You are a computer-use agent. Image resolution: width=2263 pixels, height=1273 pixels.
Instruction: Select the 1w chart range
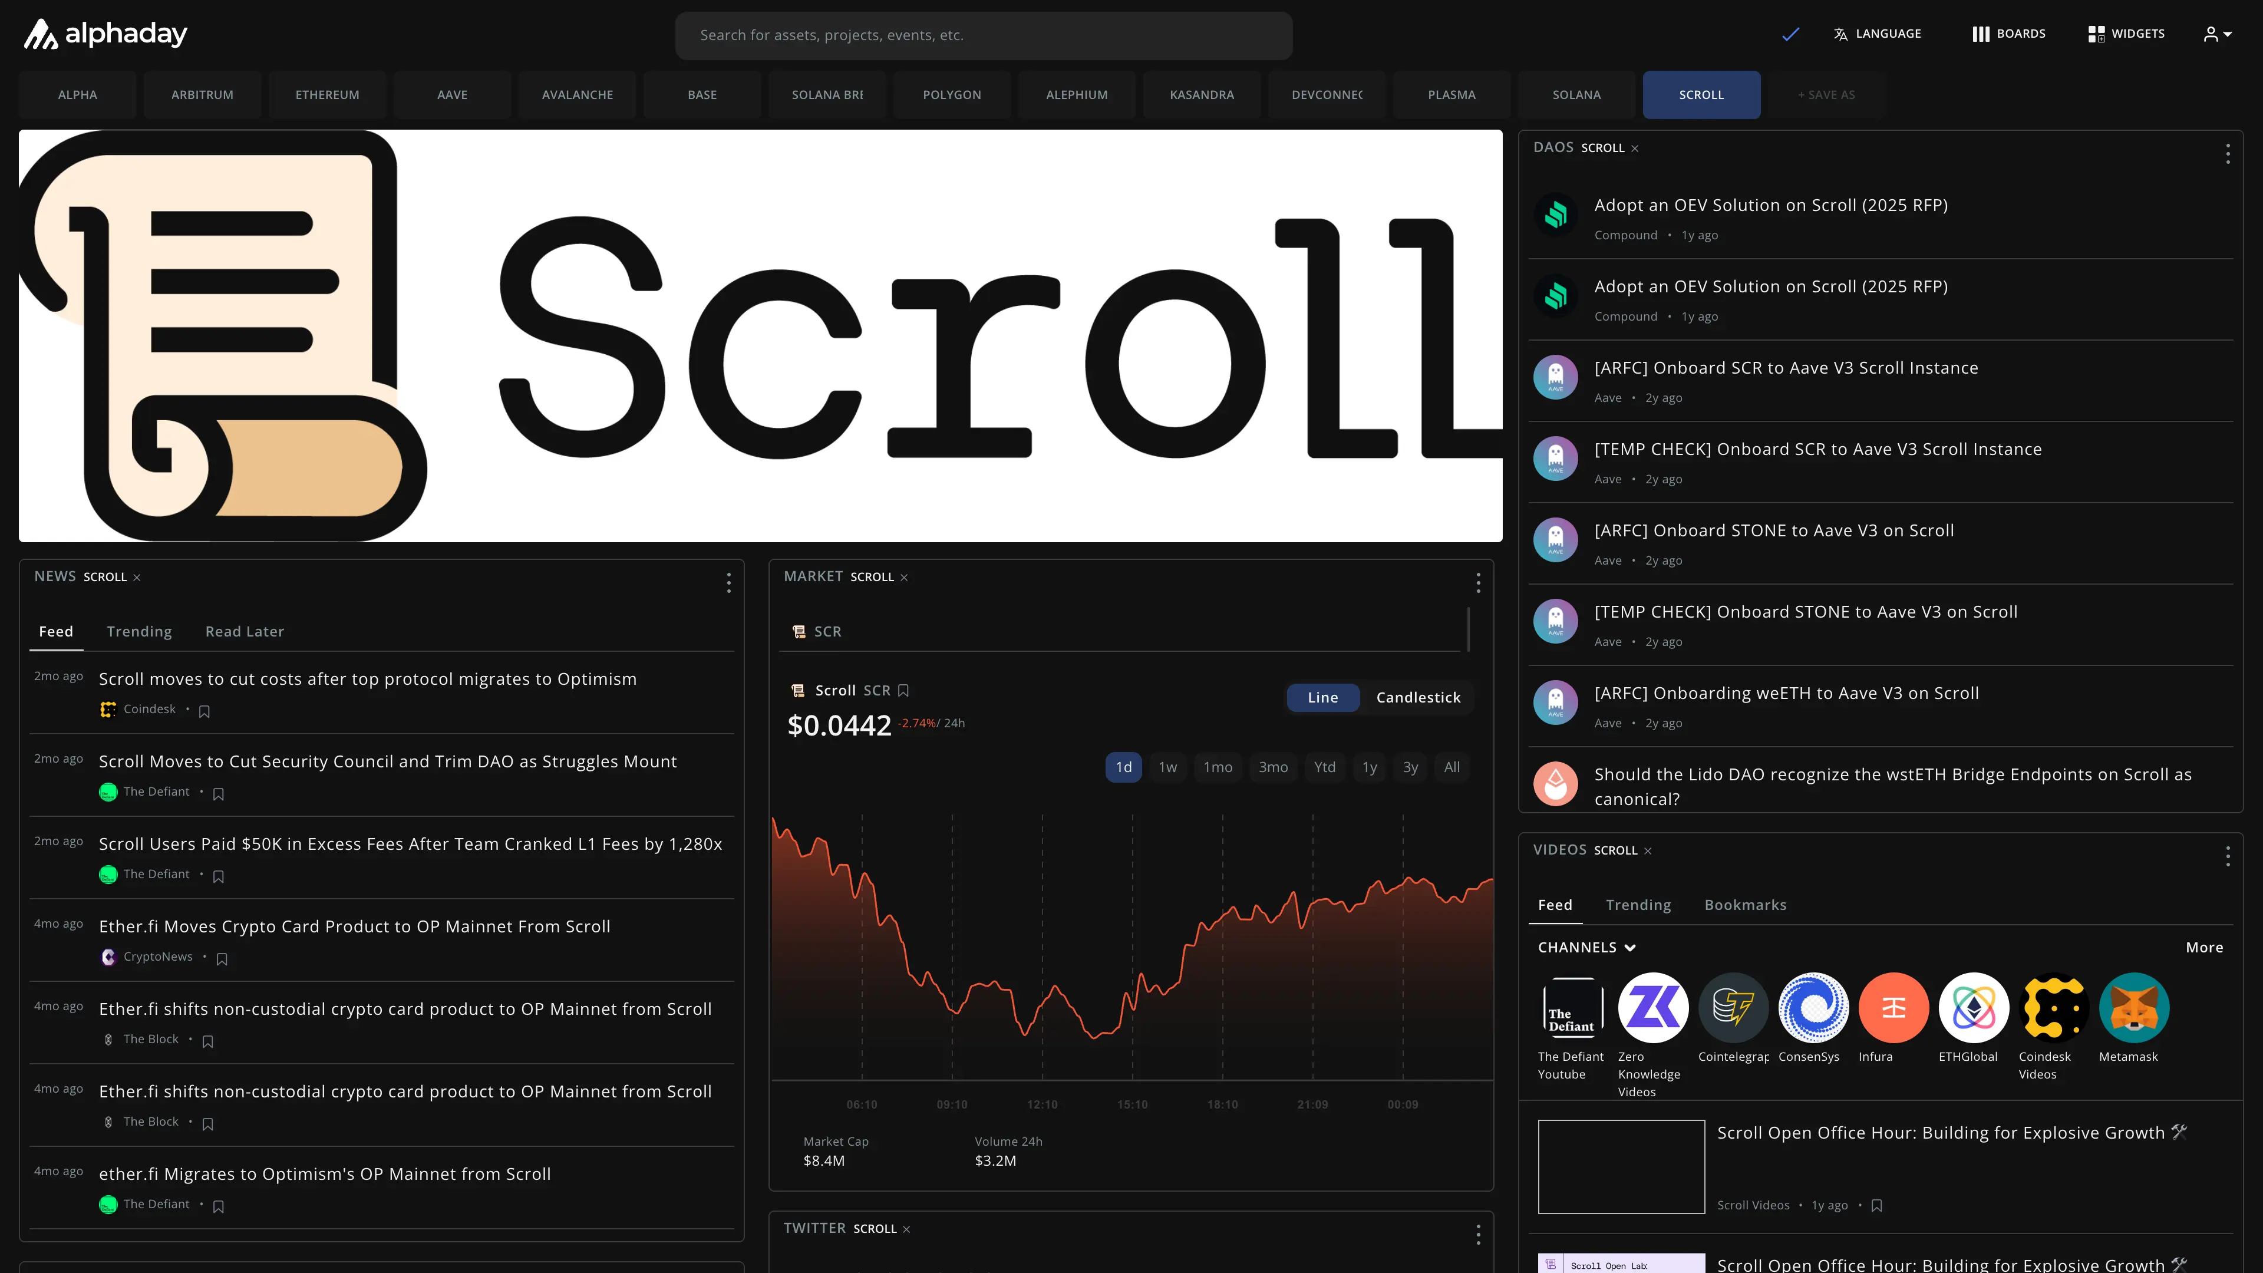point(1167,767)
